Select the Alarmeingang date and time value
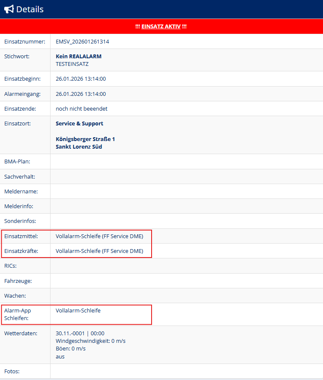This screenshot has height=380, width=323. coord(80,94)
